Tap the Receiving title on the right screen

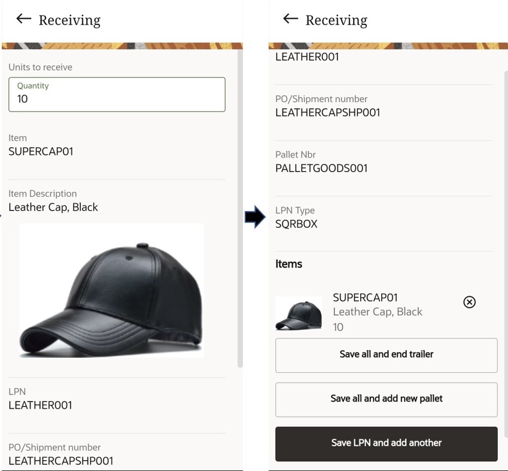pos(337,20)
